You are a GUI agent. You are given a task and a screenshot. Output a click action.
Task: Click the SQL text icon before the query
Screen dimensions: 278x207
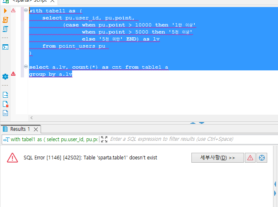pyautogui.click(x=6, y=140)
